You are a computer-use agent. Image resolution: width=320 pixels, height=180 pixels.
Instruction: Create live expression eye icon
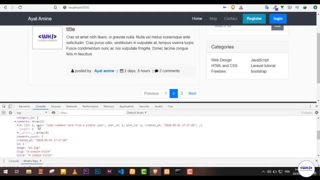[x=53, y=112]
